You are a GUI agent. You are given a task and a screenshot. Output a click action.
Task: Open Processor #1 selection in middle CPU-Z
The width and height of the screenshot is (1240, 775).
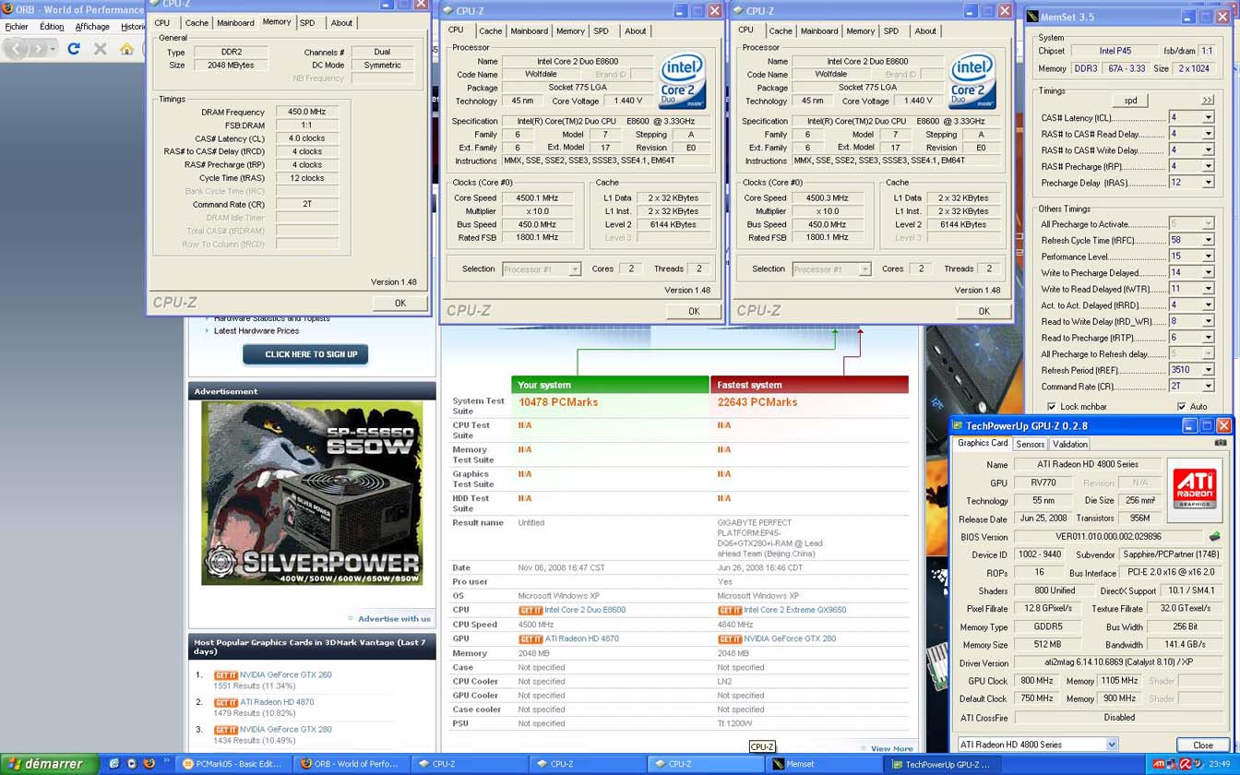(x=542, y=269)
